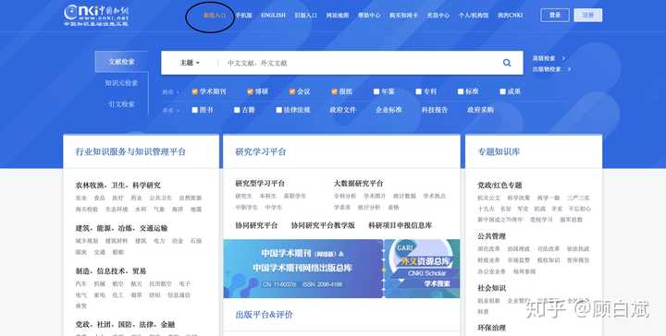Open the 协同研究平台教学版 link

point(323,225)
